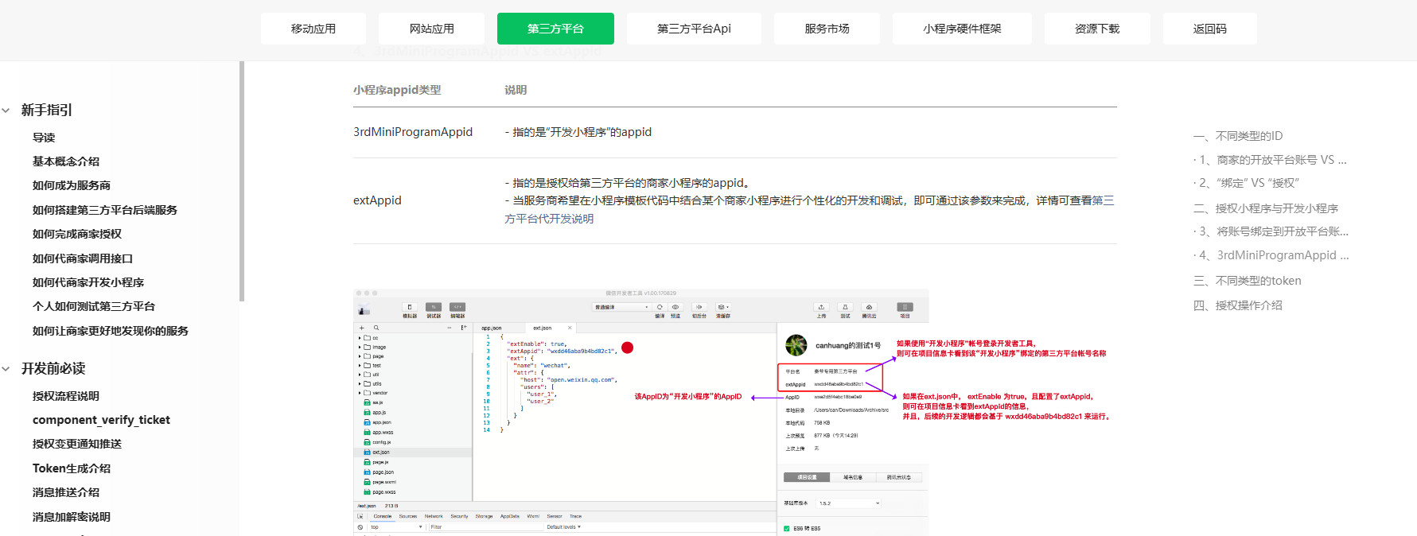
Task: Open the 返回码 tab
Action: [x=1209, y=29]
